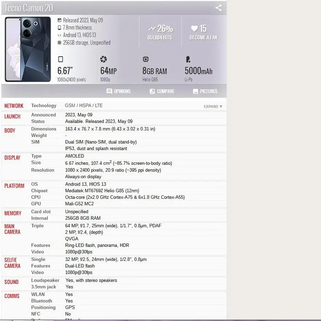This screenshot has height=321, width=321.
Task: Click the 651,884 hits counter
Action: [160, 38]
